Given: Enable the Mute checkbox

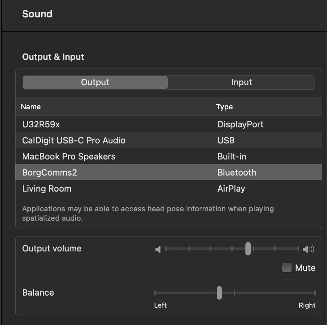Looking at the screenshot, I should (x=287, y=267).
